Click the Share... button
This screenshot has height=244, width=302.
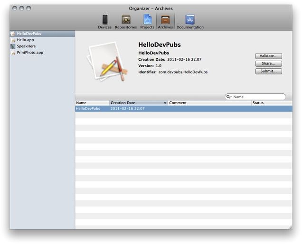268,63
